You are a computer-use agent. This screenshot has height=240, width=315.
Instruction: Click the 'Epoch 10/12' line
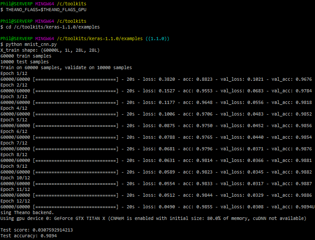15,178
